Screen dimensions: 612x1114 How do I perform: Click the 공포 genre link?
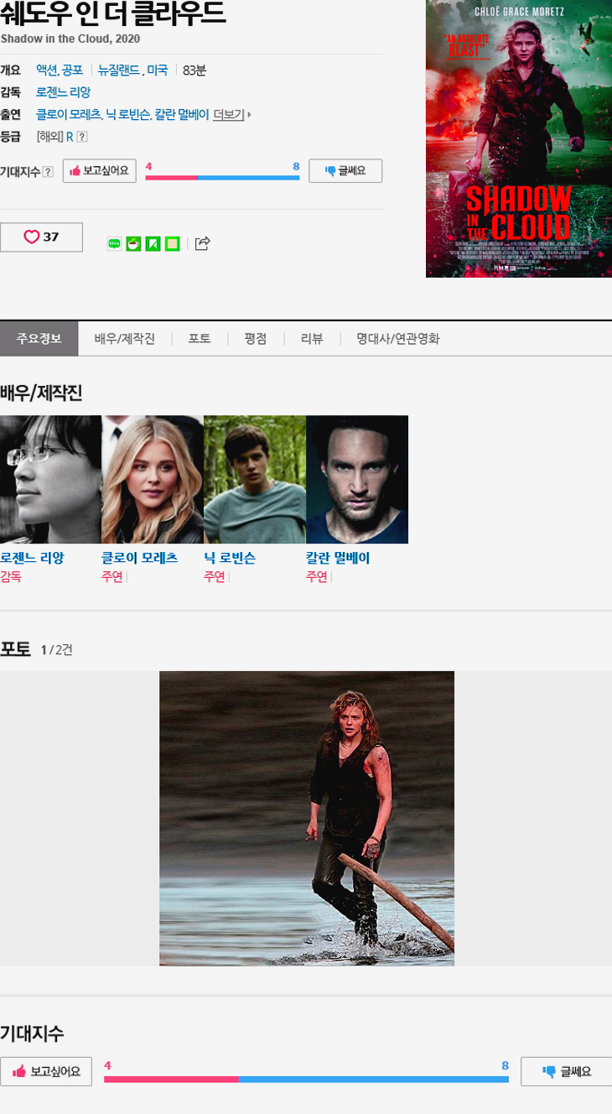[73, 70]
